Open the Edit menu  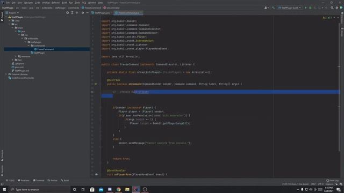[x=13, y=3]
